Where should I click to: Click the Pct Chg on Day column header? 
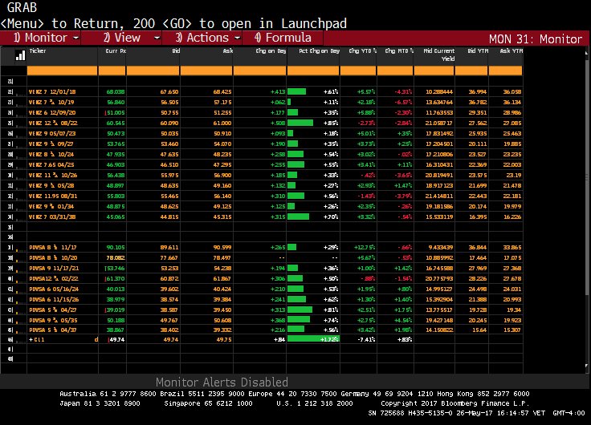click(314, 50)
